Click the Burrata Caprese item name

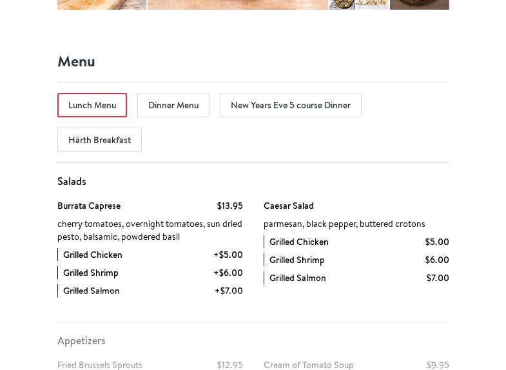[x=89, y=206]
